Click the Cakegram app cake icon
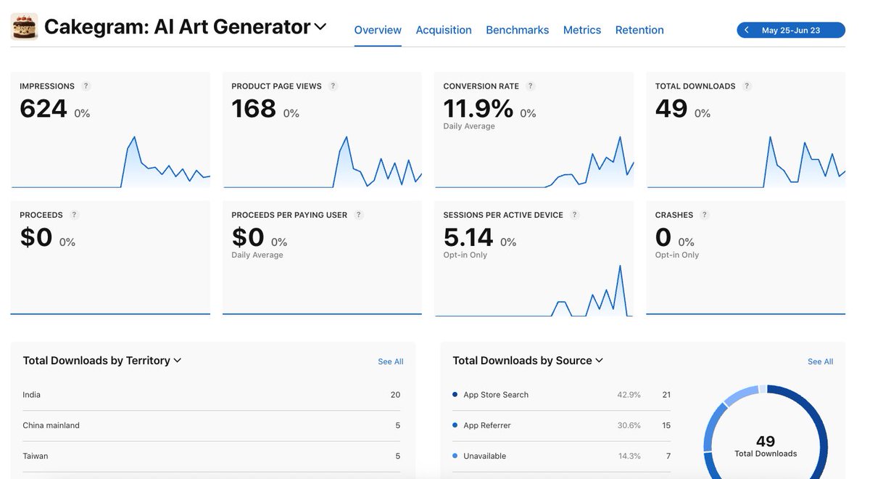This screenshot has height=479, width=870. point(25,26)
